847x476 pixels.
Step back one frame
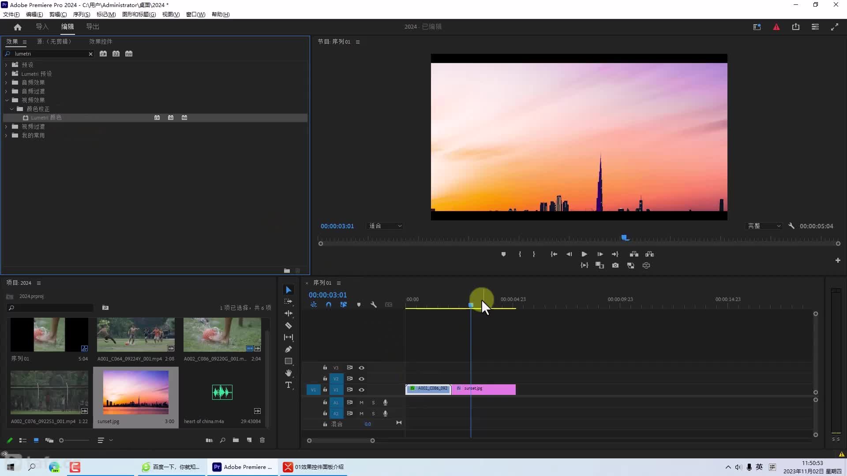pyautogui.click(x=569, y=254)
